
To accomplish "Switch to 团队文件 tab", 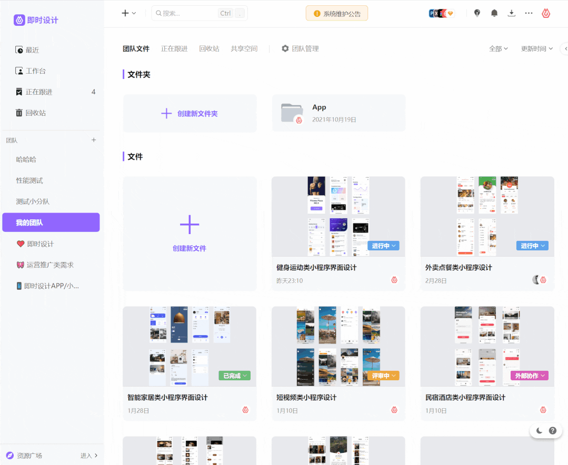I will click(136, 48).
